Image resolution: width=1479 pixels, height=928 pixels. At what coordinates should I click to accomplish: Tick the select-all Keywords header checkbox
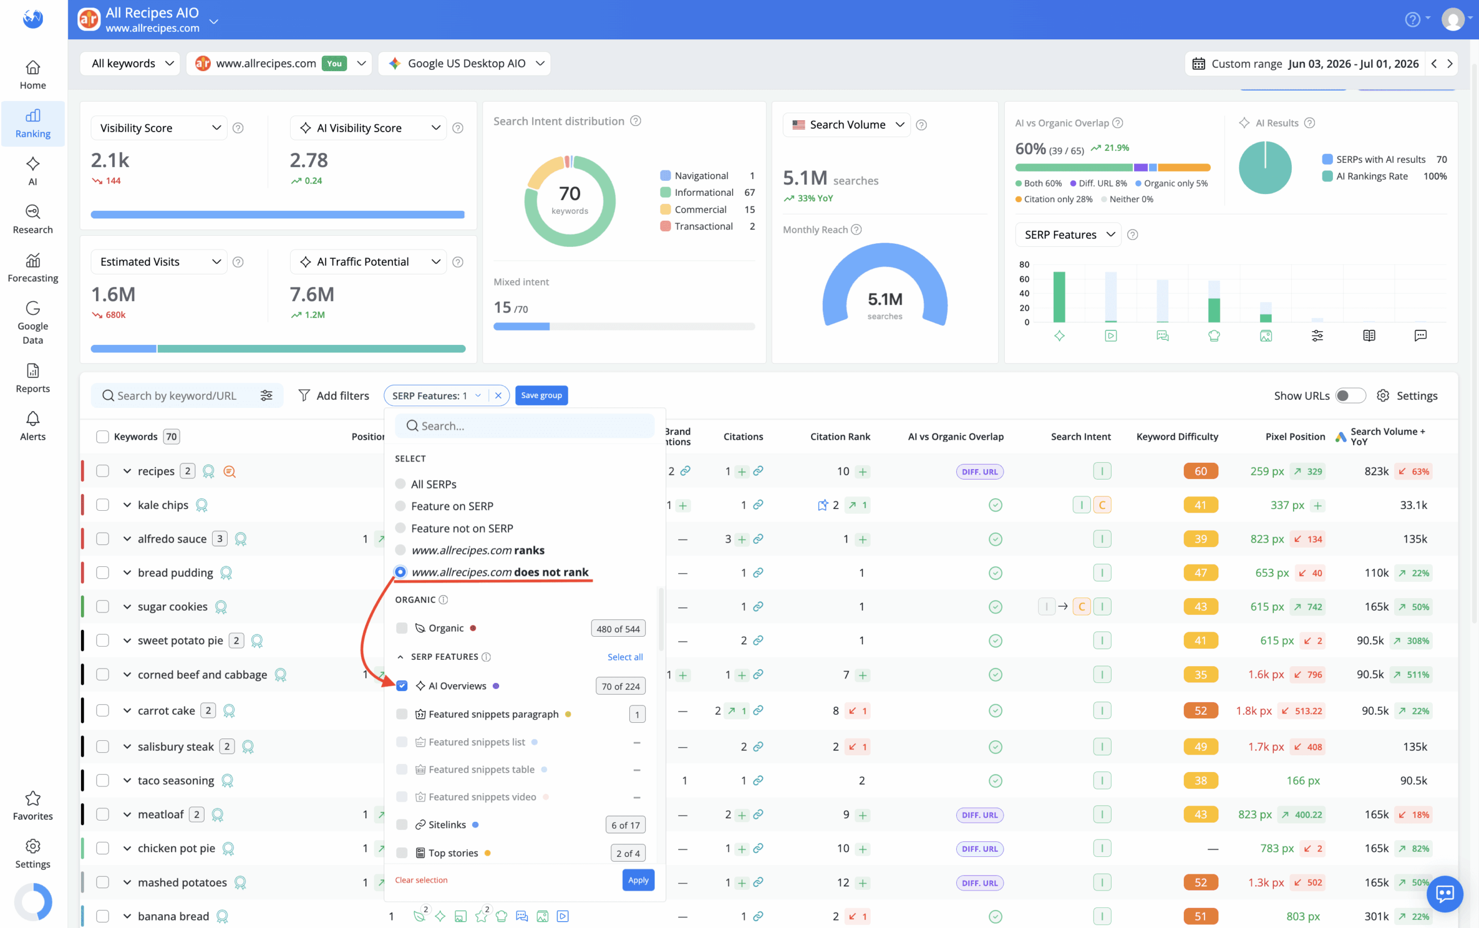click(102, 436)
